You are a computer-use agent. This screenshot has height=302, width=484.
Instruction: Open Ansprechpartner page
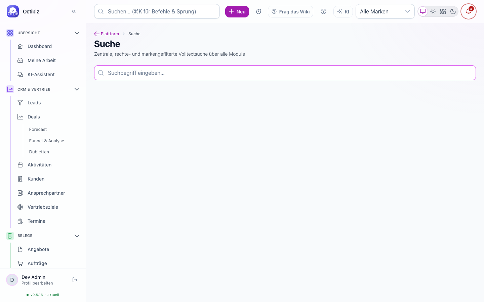tap(47, 193)
